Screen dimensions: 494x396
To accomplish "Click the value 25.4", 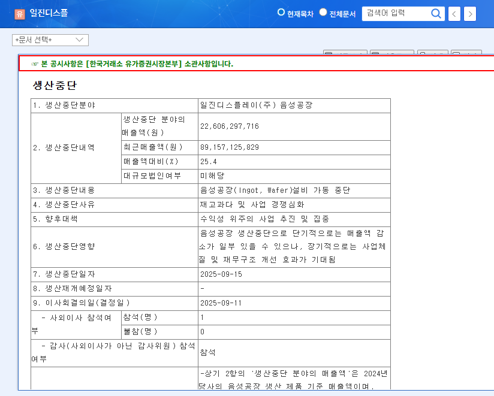I will point(208,162).
